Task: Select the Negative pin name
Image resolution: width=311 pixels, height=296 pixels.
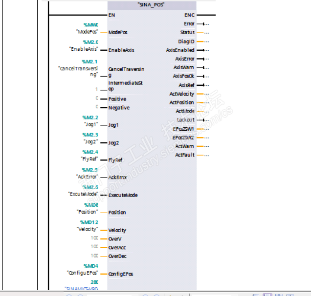Action: click(x=119, y=108)
